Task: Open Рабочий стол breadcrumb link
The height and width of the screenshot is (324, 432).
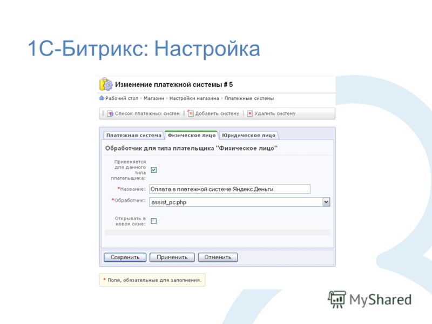Action: 122,98
